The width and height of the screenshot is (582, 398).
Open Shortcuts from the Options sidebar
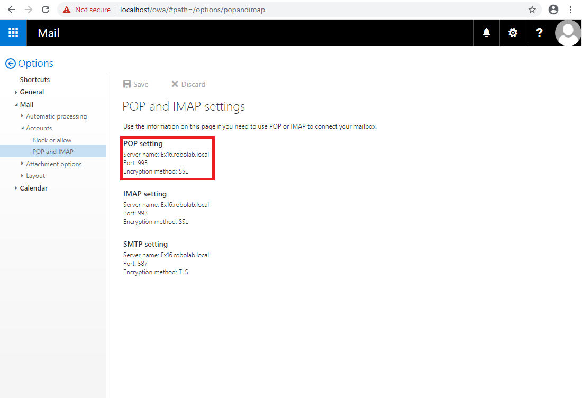(34, 79)
